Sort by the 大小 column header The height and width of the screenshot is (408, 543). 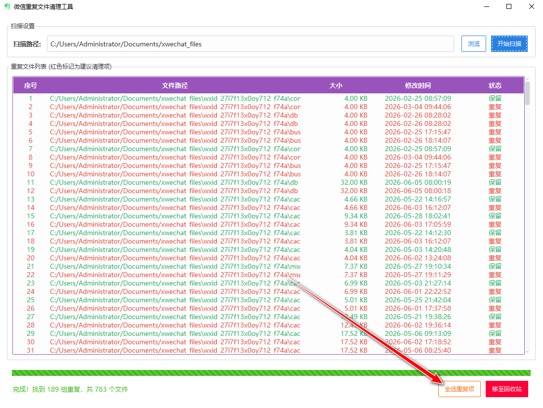[335, 85]
